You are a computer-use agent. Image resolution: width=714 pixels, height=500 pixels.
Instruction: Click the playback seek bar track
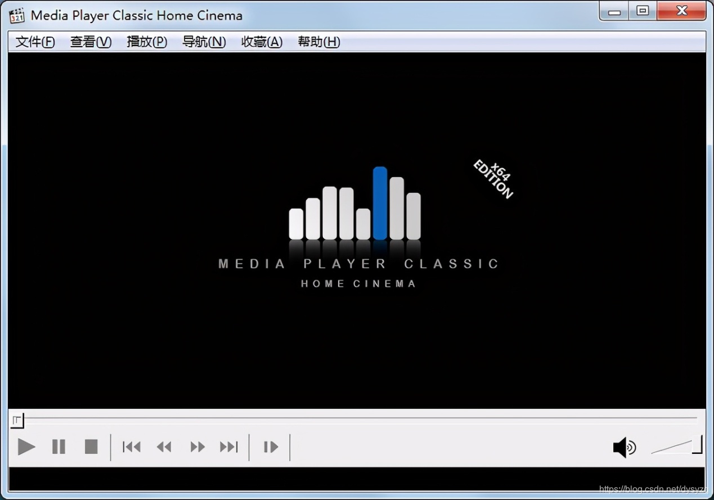pos(360,418)
